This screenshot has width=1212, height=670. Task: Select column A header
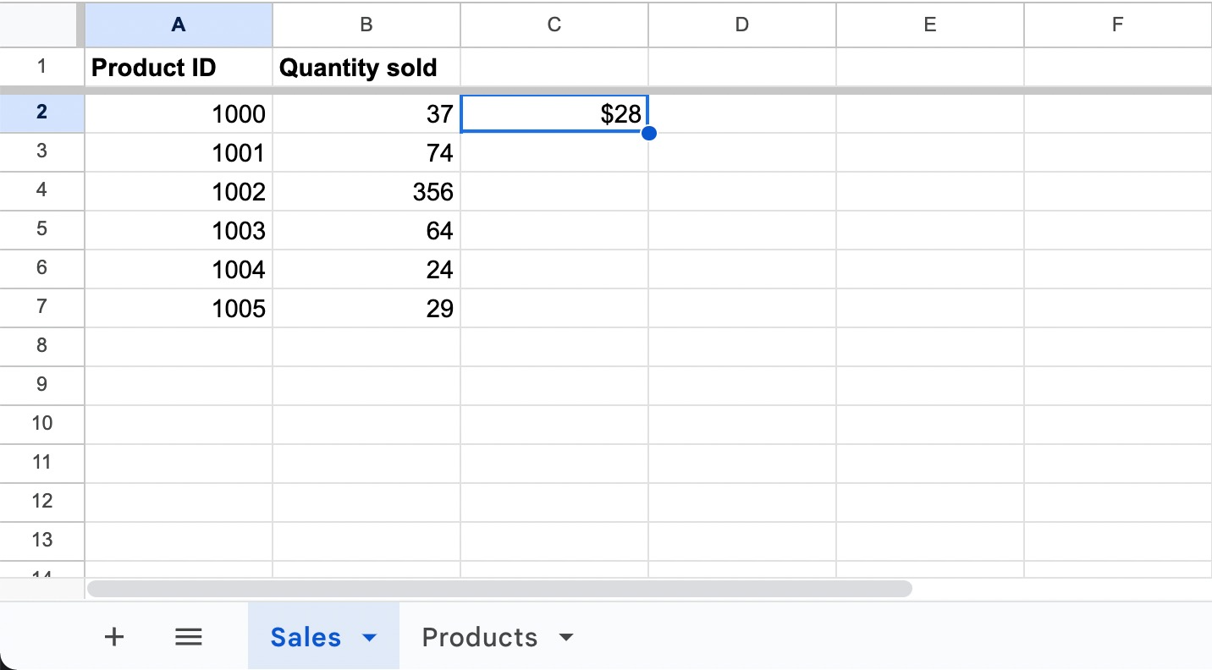tap(178, 25)
